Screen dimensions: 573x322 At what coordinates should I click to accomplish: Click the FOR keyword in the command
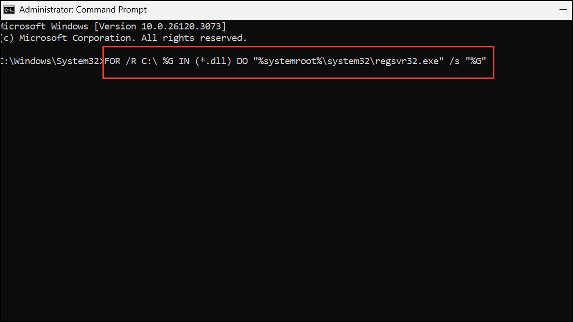[112, 61]
